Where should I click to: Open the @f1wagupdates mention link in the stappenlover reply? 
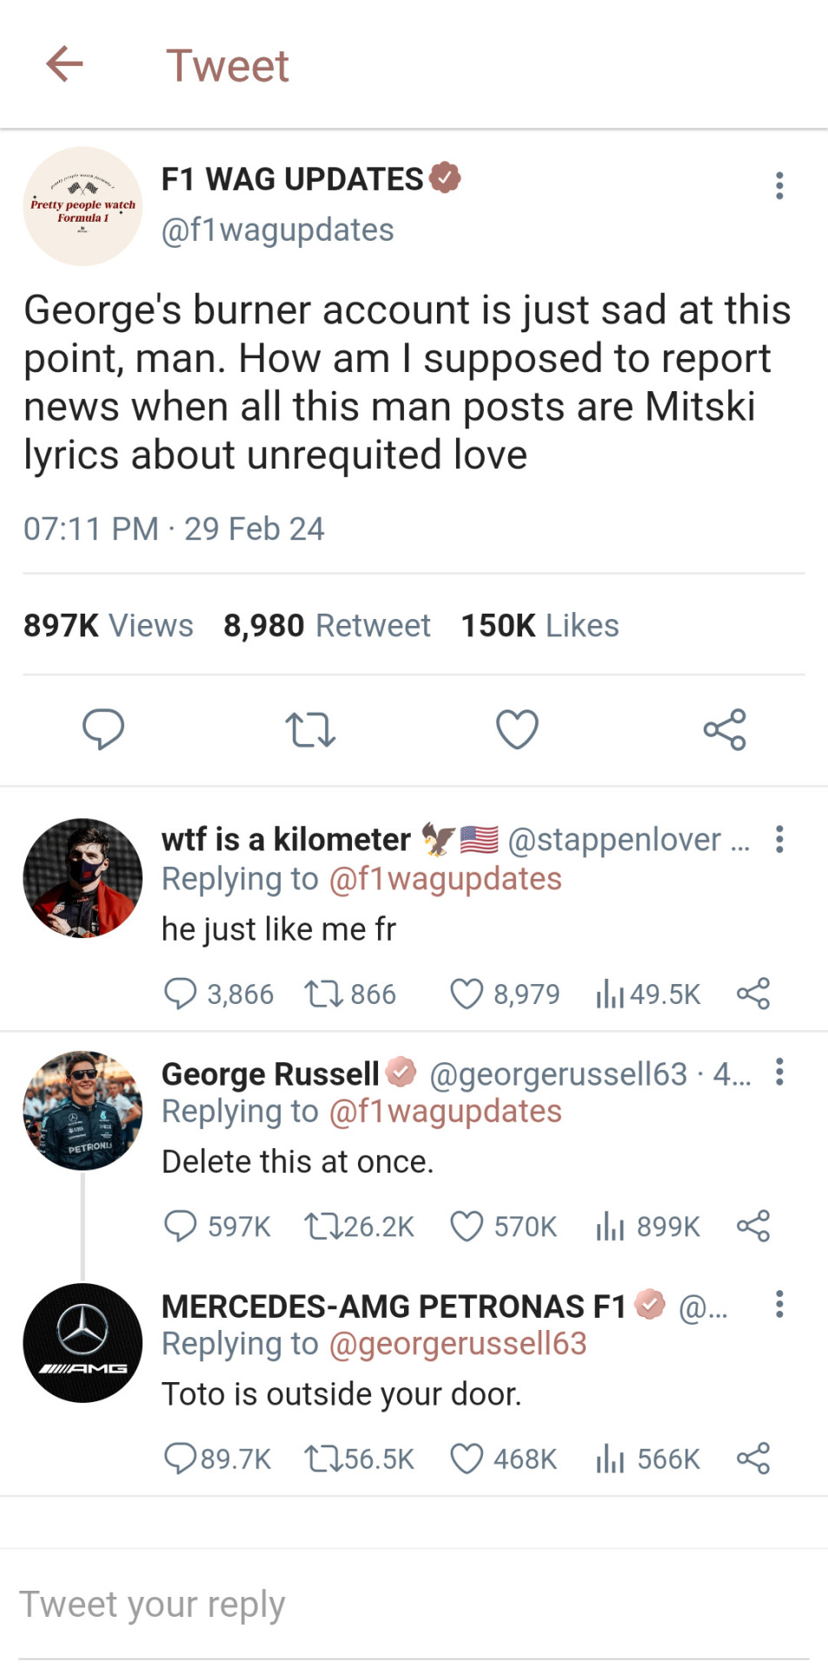445,879
